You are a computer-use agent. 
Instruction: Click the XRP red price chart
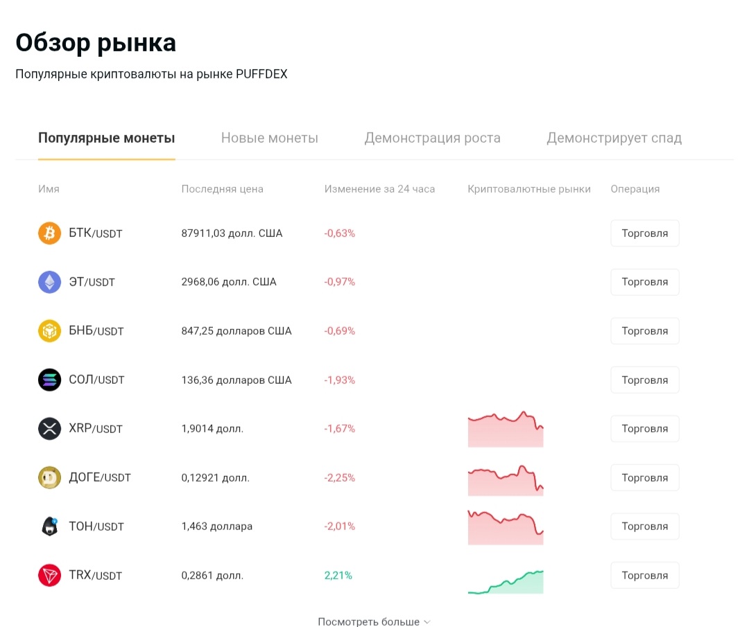[x=506, y=430]
